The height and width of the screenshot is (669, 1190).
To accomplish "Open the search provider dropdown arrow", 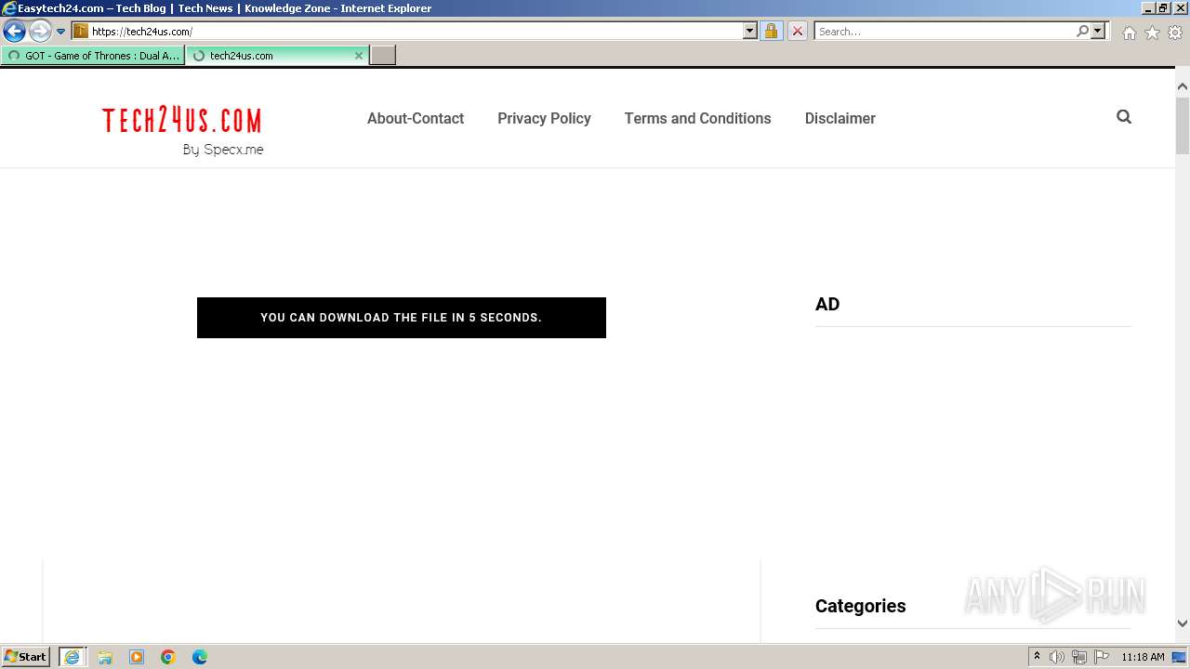I will click(x=1098, y=31).
